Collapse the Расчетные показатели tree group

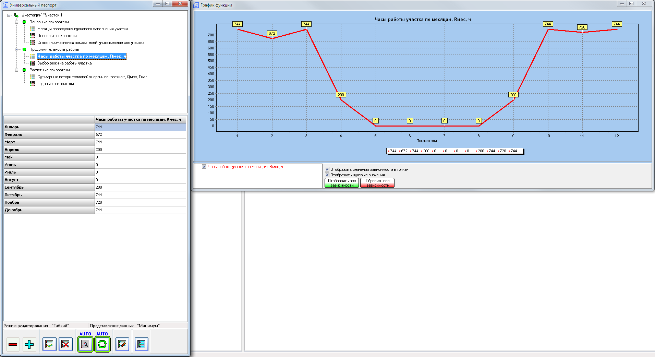coord(16,70)
